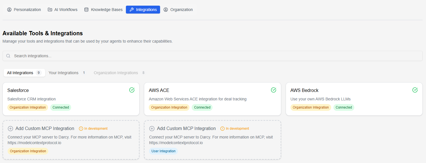Open the Personalization tab

coord(24,10)
